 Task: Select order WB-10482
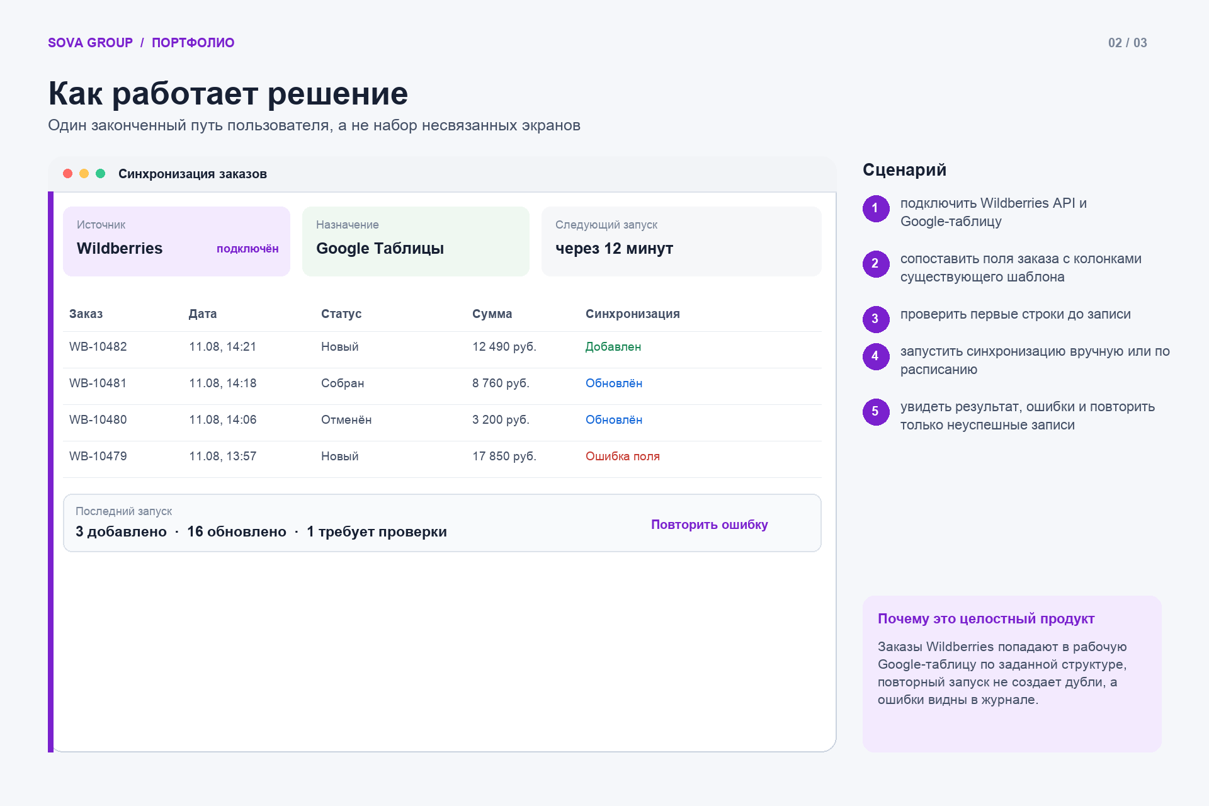point(98,347)
